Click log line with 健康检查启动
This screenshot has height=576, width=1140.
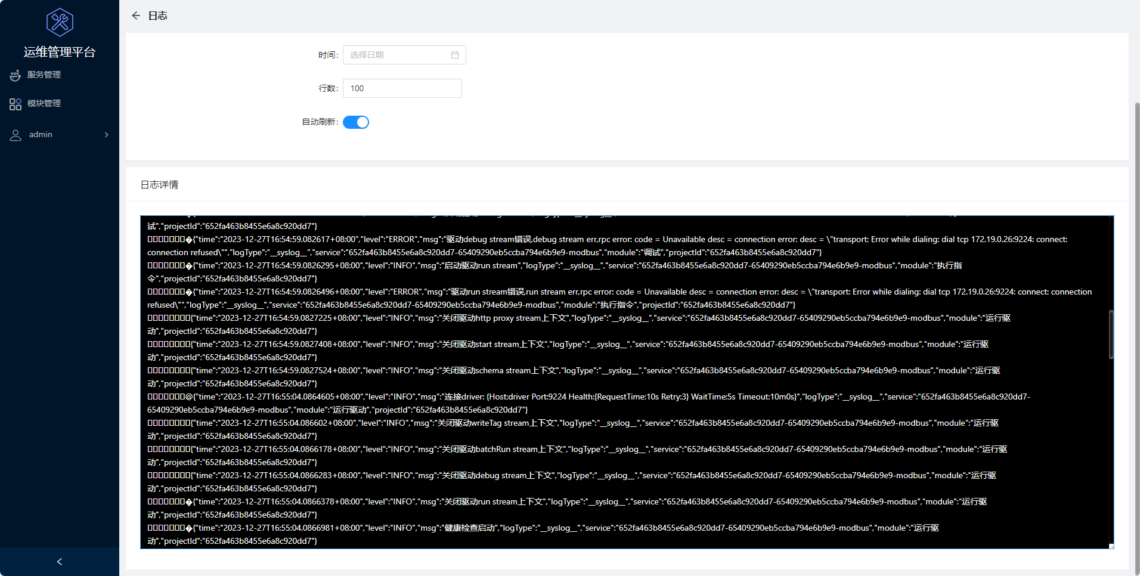click(543, 534)
